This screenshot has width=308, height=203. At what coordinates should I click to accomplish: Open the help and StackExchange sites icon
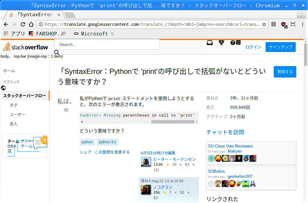[236, 43]
